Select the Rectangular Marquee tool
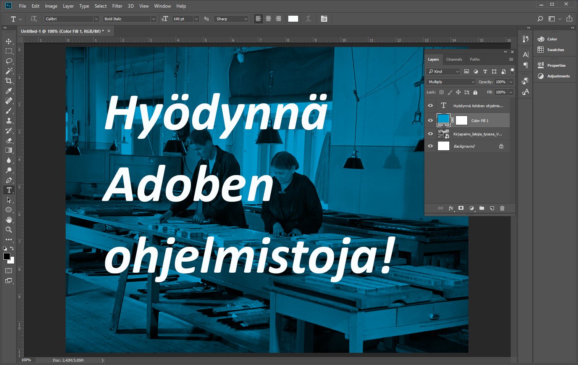The image size is (578, 365). tap(9, 51)
